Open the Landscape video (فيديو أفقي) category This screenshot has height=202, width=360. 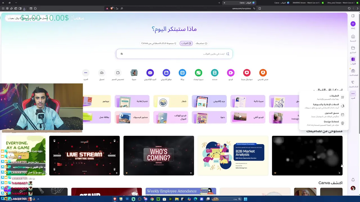(248, 117)
